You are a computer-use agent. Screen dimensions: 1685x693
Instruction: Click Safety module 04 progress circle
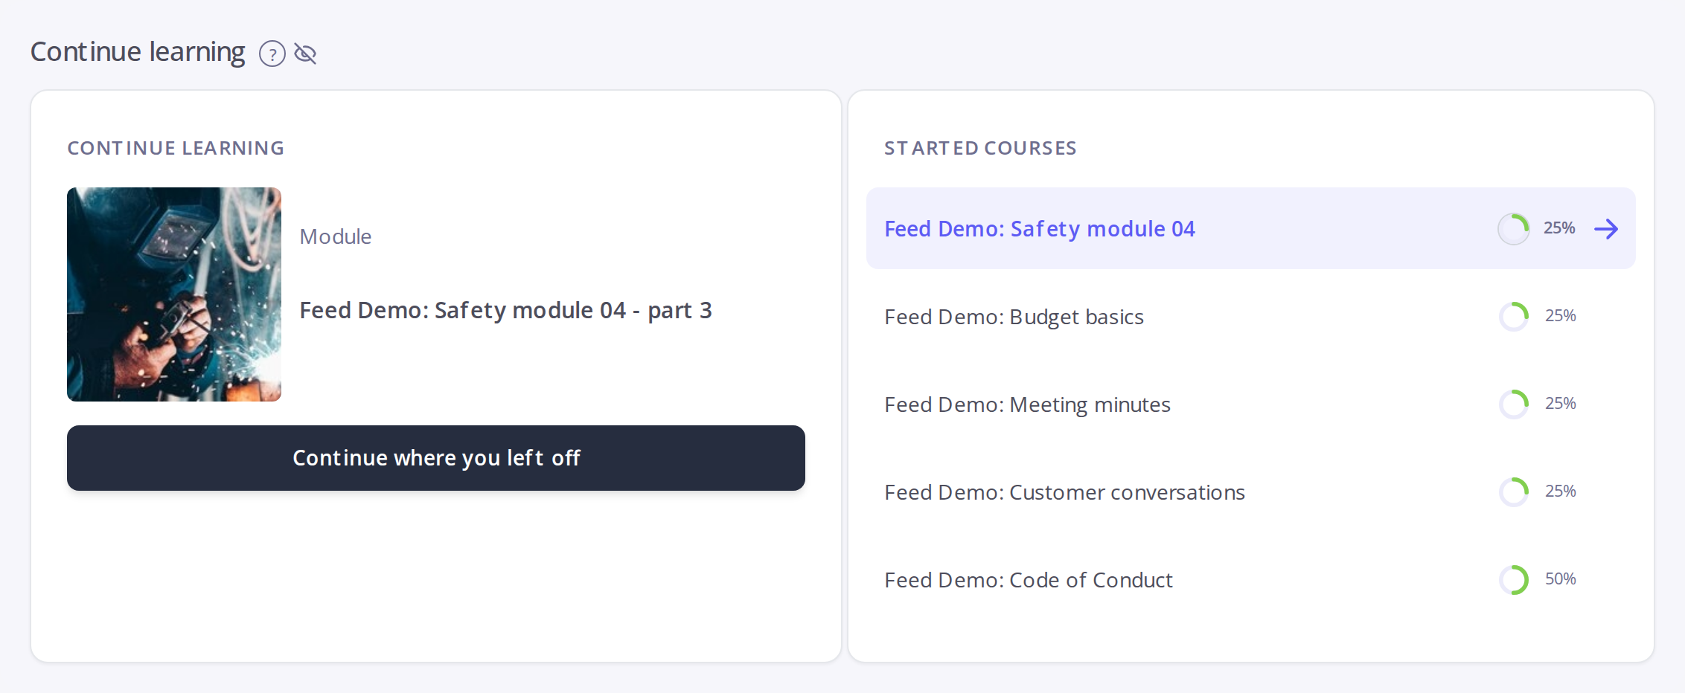click(x=1514, y=228)
